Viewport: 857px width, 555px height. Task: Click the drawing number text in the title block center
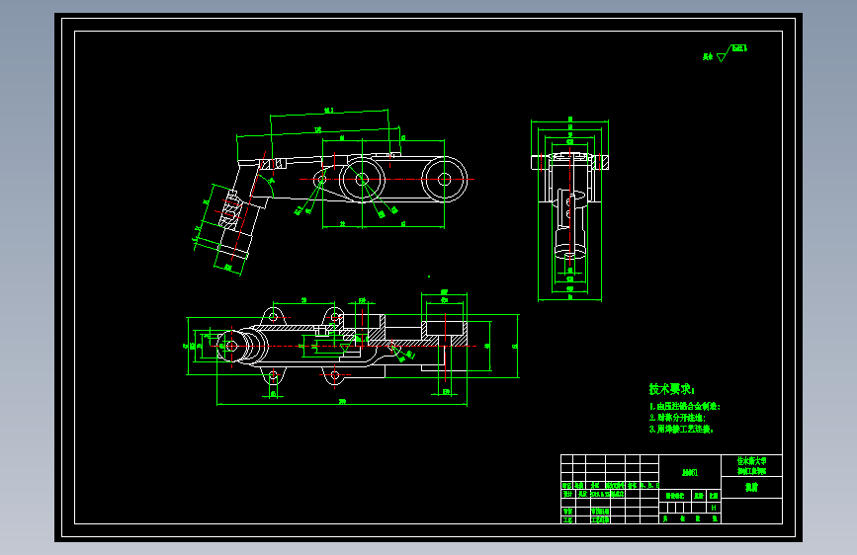690,472
